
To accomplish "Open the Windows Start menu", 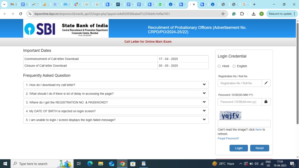I will coord(5,164).
